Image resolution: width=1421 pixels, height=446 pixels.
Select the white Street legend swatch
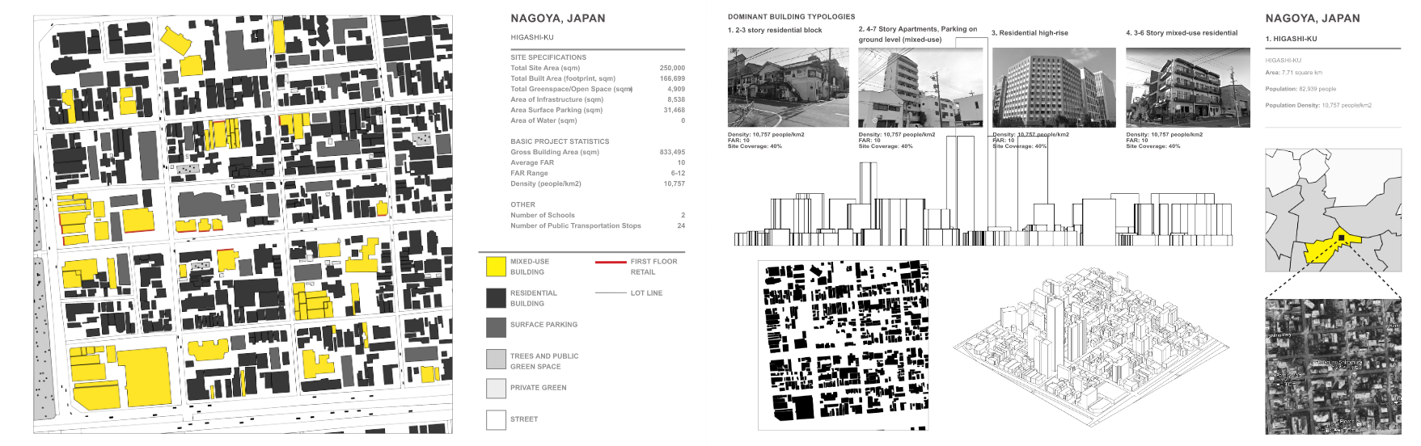pyautogui.click(x=496, y=420)
